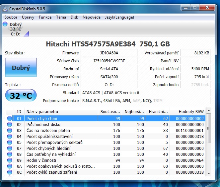This screenshot has width=220, height=187.
Task: Select the Počet cyklů zapnutí zařízení row
Action: [51, 172]
